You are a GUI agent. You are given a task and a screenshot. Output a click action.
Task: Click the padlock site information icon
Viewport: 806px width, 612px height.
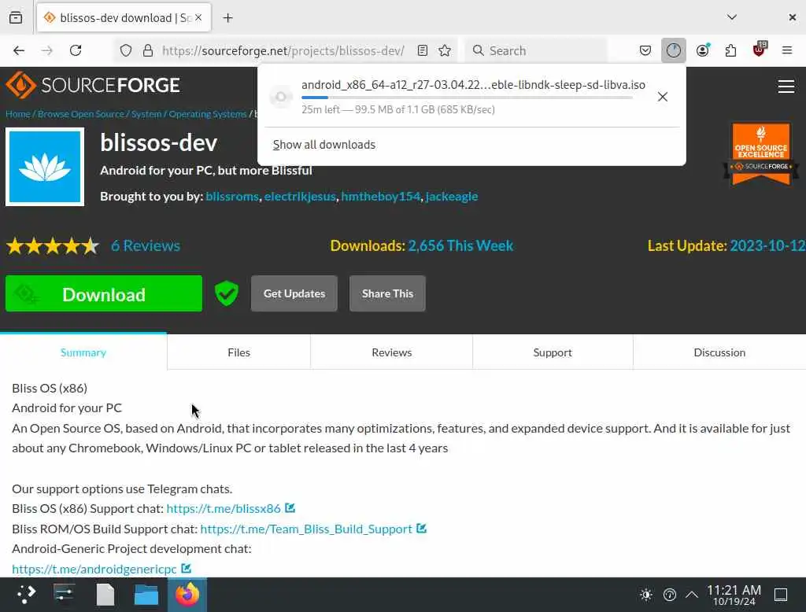click(147, 50)
